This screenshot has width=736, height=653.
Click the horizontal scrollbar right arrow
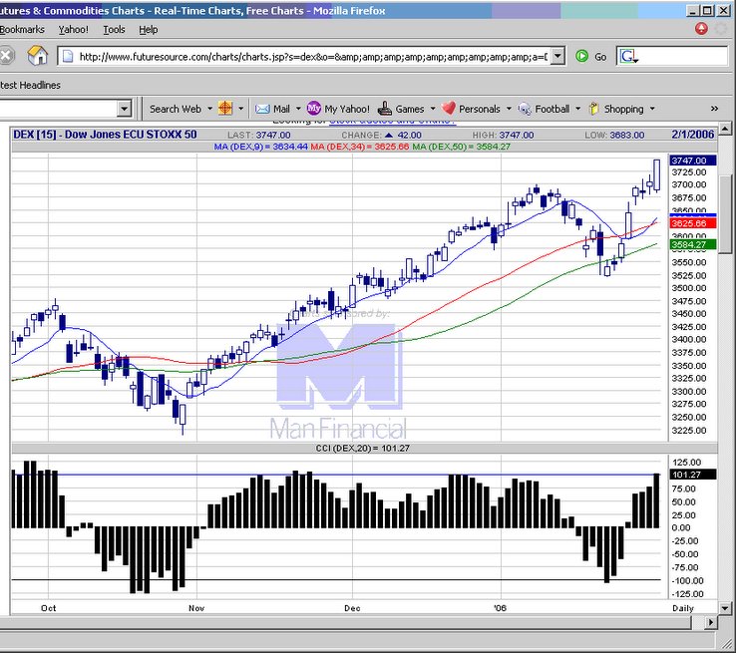[x=711, y=622]
